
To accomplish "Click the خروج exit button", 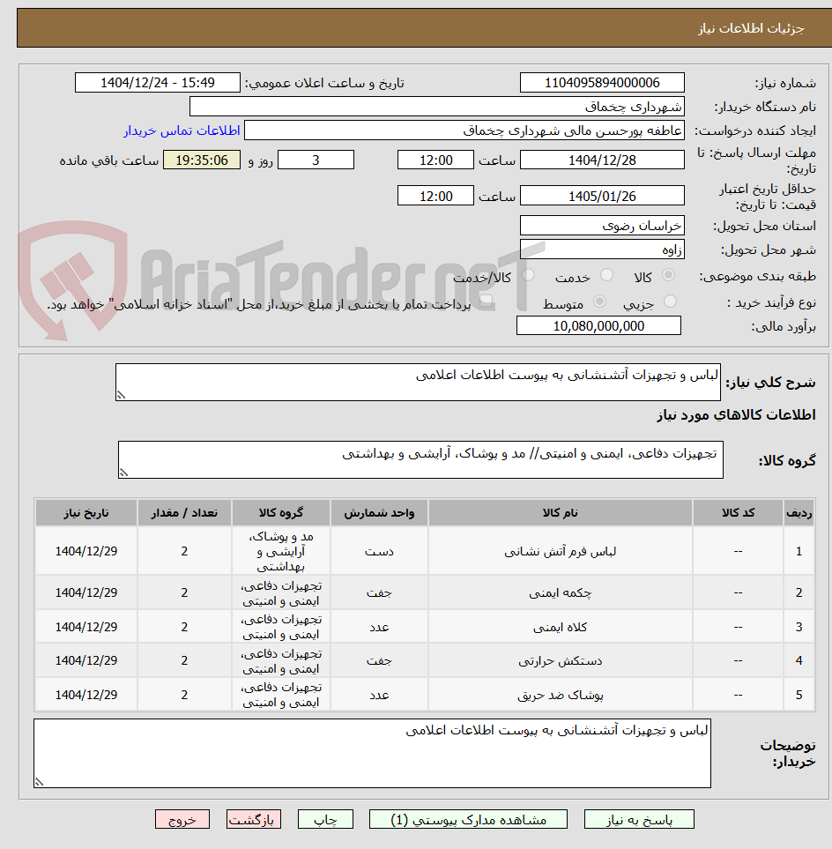I will tap(182, 819).
